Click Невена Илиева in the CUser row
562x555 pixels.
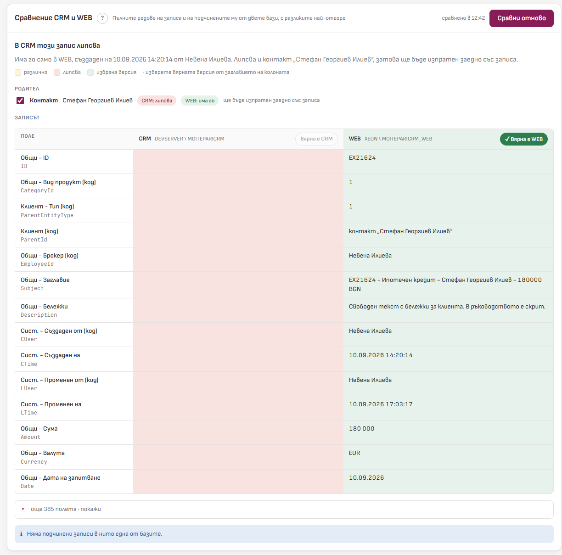pos(370,331)
